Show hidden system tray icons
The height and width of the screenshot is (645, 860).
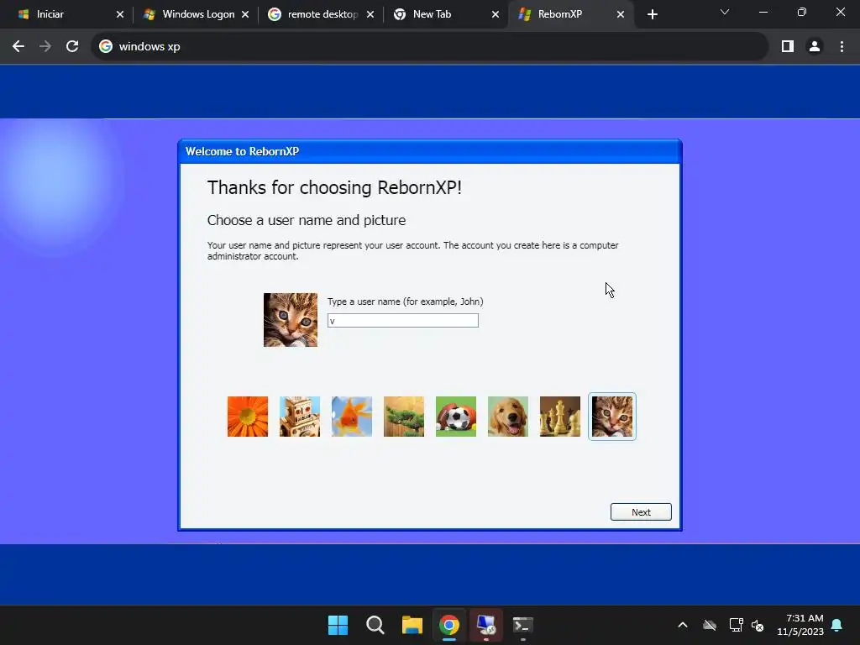point(682,625)
